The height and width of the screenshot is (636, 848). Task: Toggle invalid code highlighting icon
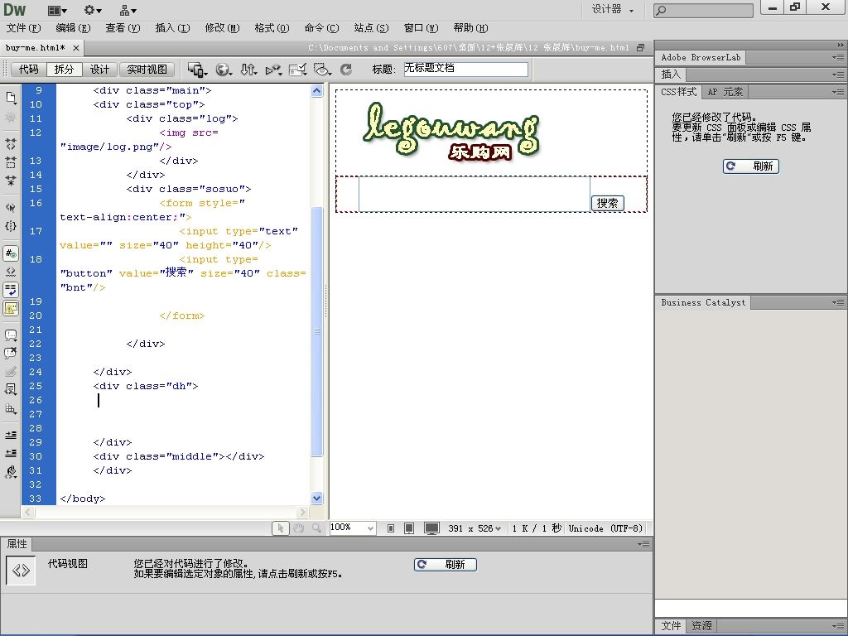point(11,272)
